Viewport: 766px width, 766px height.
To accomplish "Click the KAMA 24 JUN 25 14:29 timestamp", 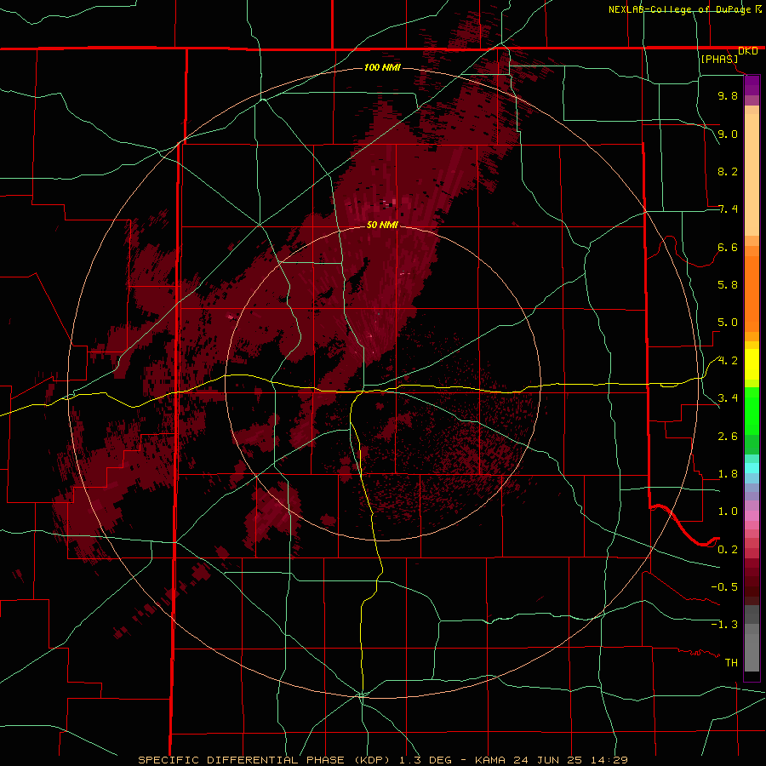I will point(551,760).
